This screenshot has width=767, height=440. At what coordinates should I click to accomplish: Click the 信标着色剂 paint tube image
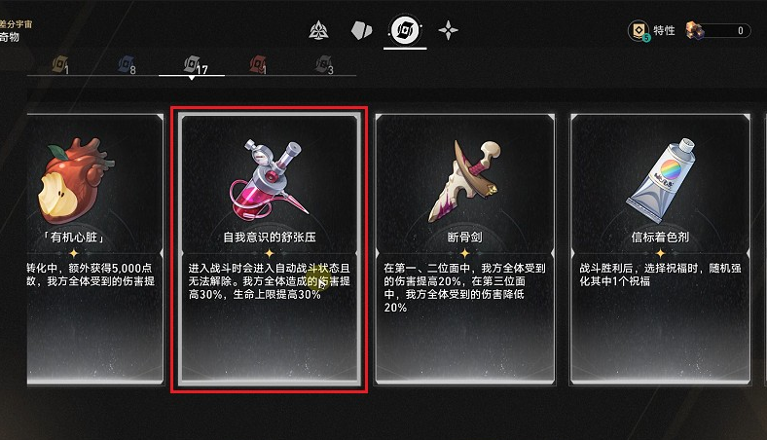pyautogui.click(x=661, y=180)
